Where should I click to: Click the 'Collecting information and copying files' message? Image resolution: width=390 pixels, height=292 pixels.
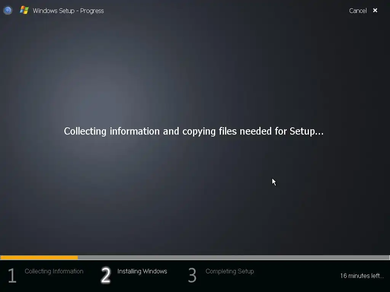pos(194,131)
